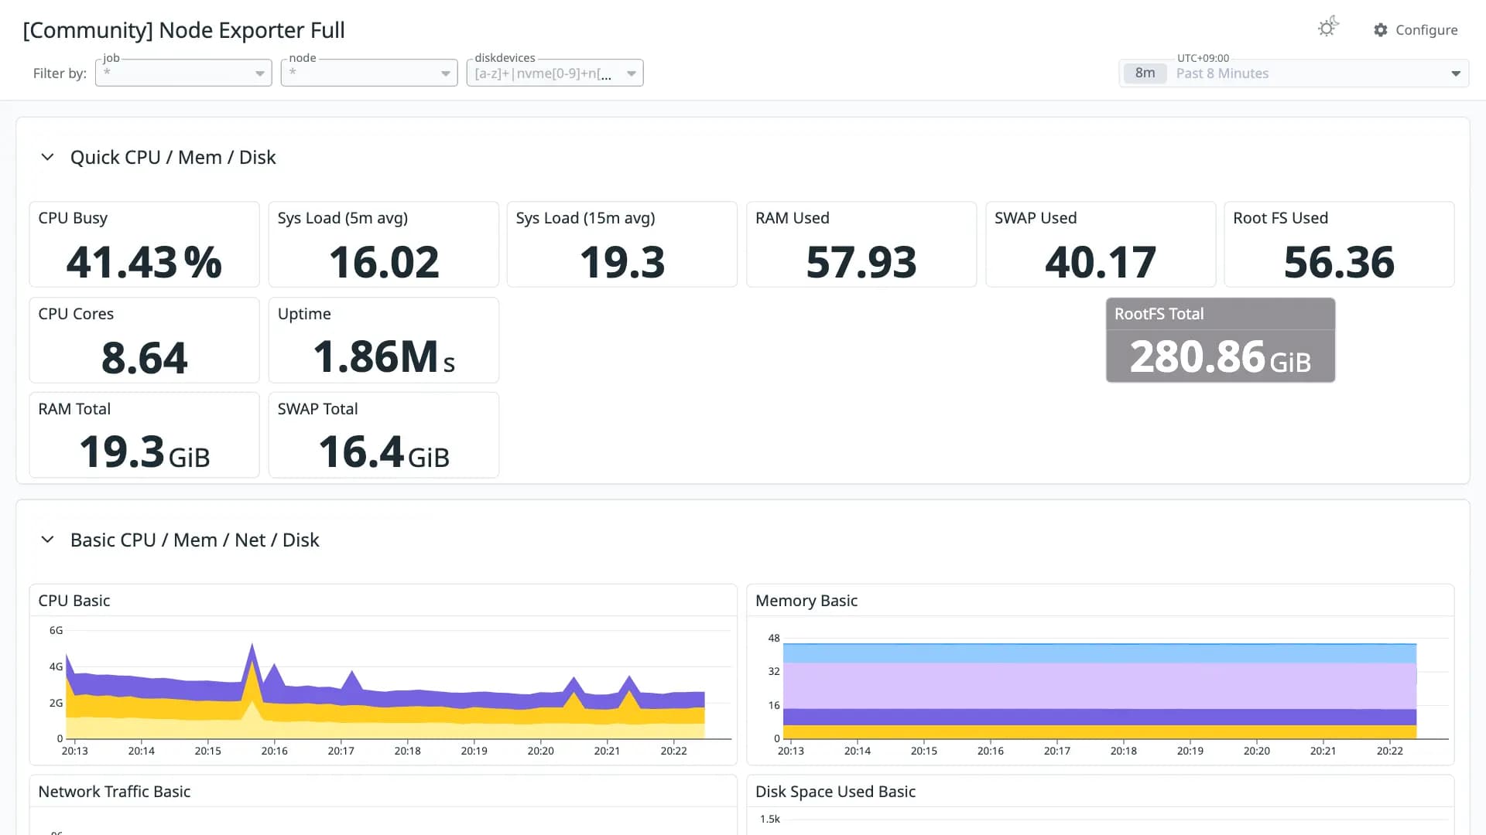This screenshot has height=835, width=1486.
Task: Click the light blue band in Memory Basic graph
Action: tap(1099, 653)
